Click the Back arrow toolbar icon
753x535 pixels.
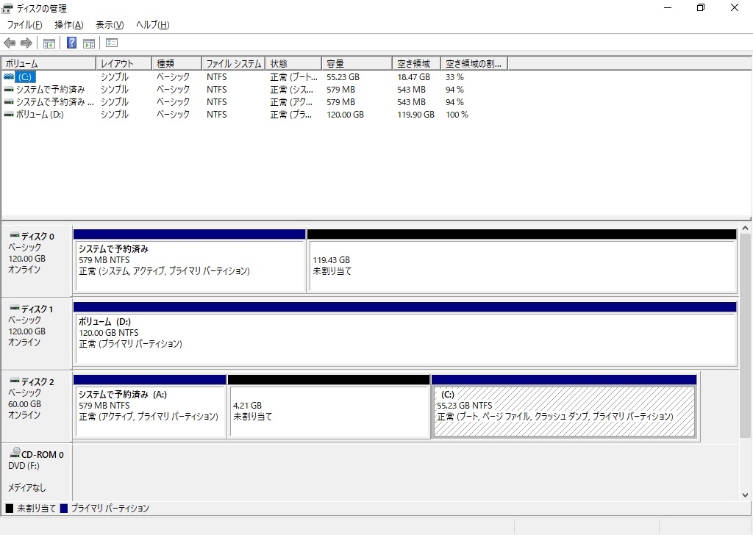[10, 43]
